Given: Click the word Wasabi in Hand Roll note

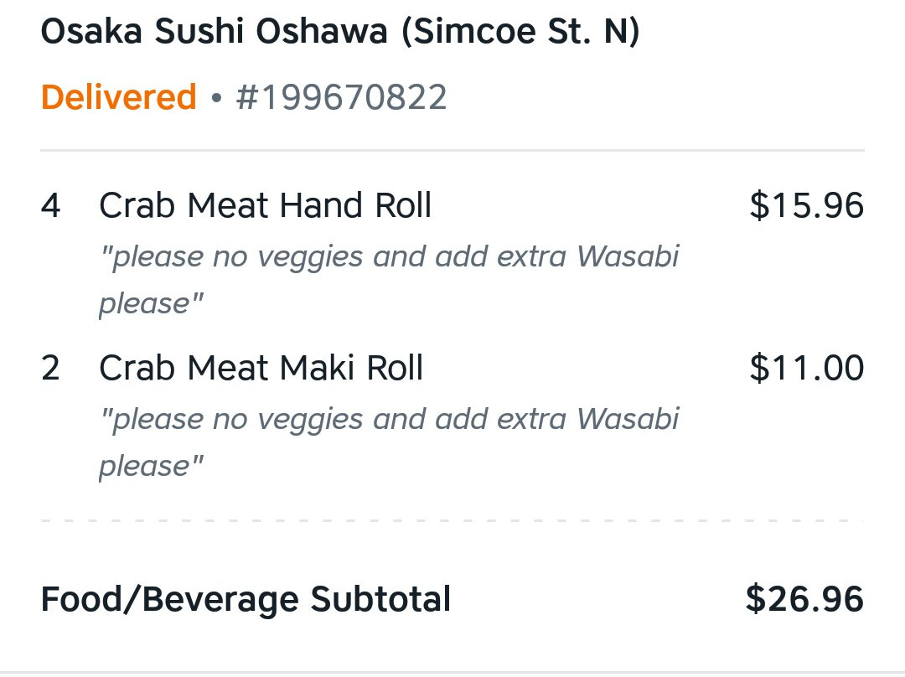Looking at the screenshot, I should 628,256.
